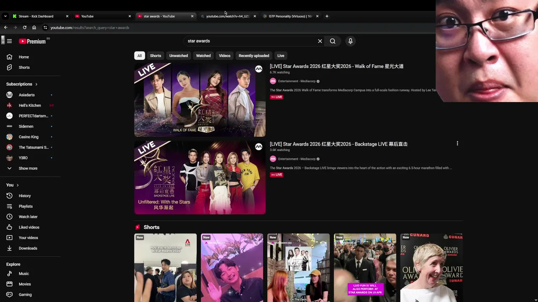This screenshot has height=302, width=538.
Task: Expand the Subscriptions section header
Action: (x=22, y=84)
